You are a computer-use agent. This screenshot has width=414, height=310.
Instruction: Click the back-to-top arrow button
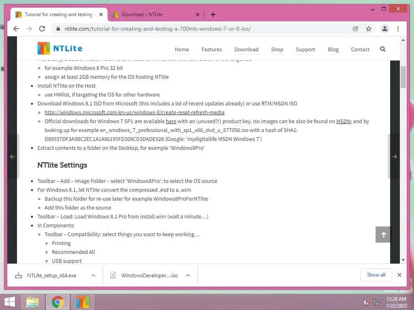click(383, 235)
